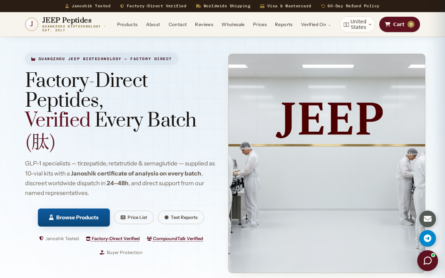Go to the About page

click(153, 24)
